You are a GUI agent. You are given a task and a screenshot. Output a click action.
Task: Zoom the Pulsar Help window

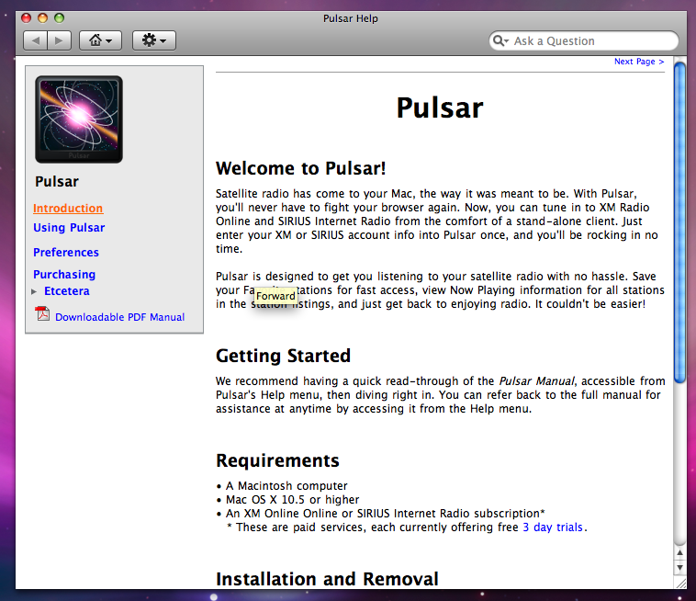tap(59, 18)
